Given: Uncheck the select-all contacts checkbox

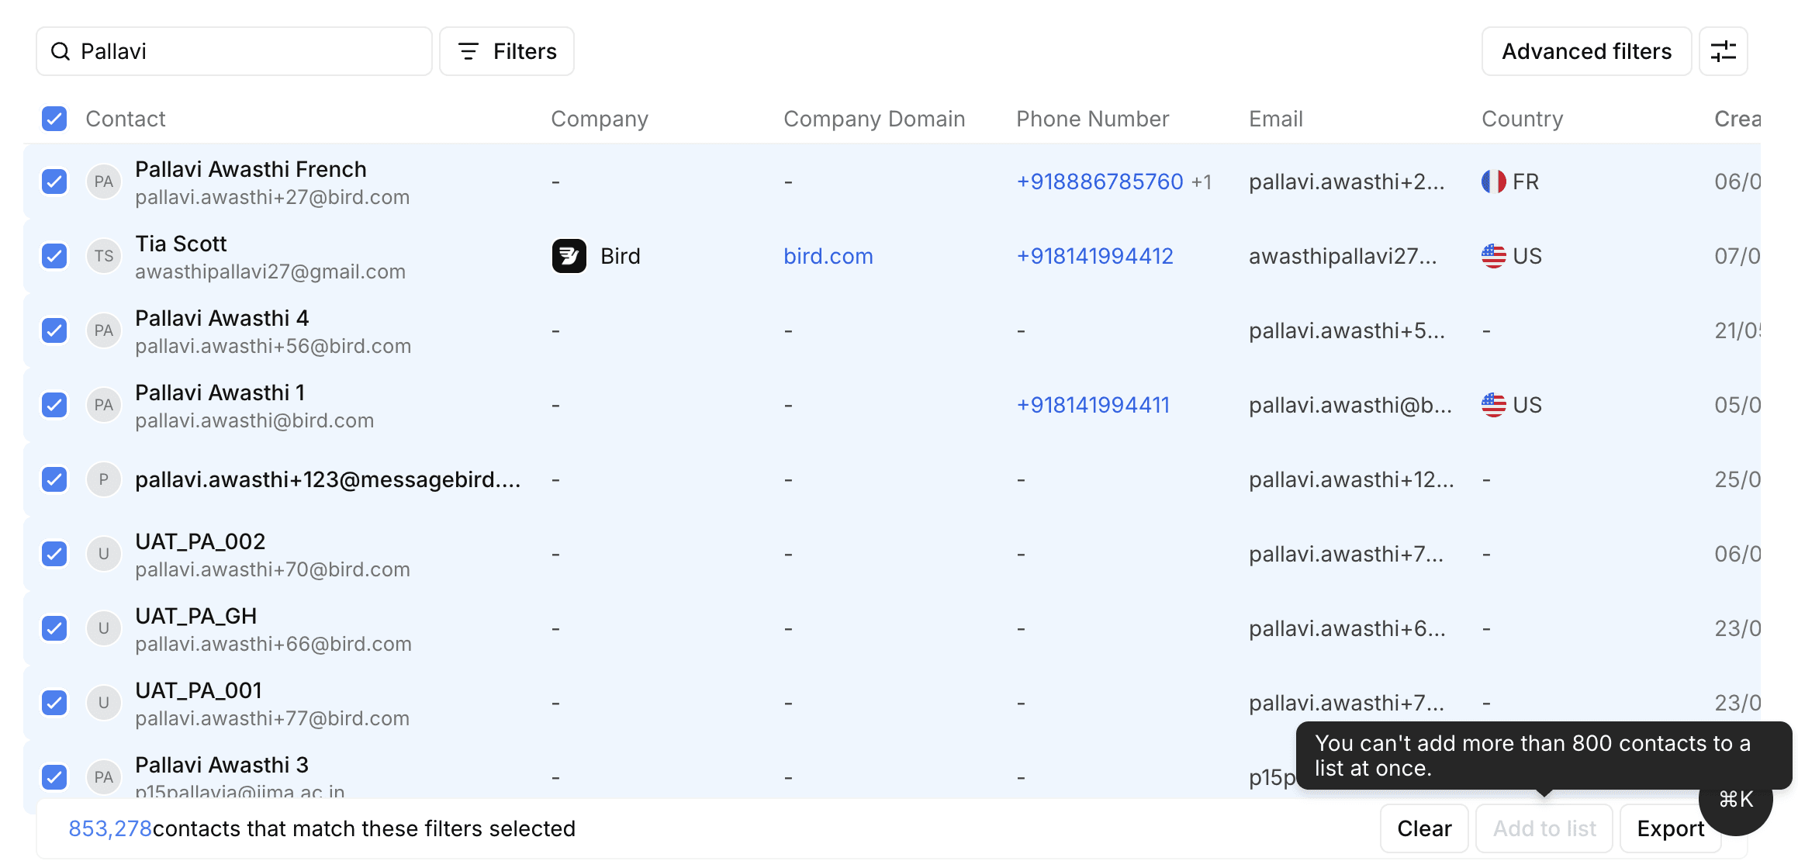Looking at the screenshot, I should [54, 119].
